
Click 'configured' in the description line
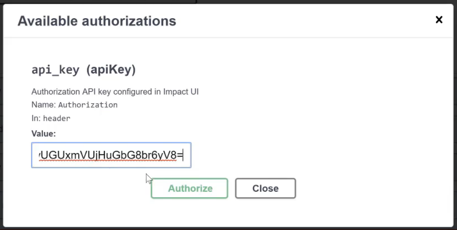pyautogui.click(x=133, y=92)
